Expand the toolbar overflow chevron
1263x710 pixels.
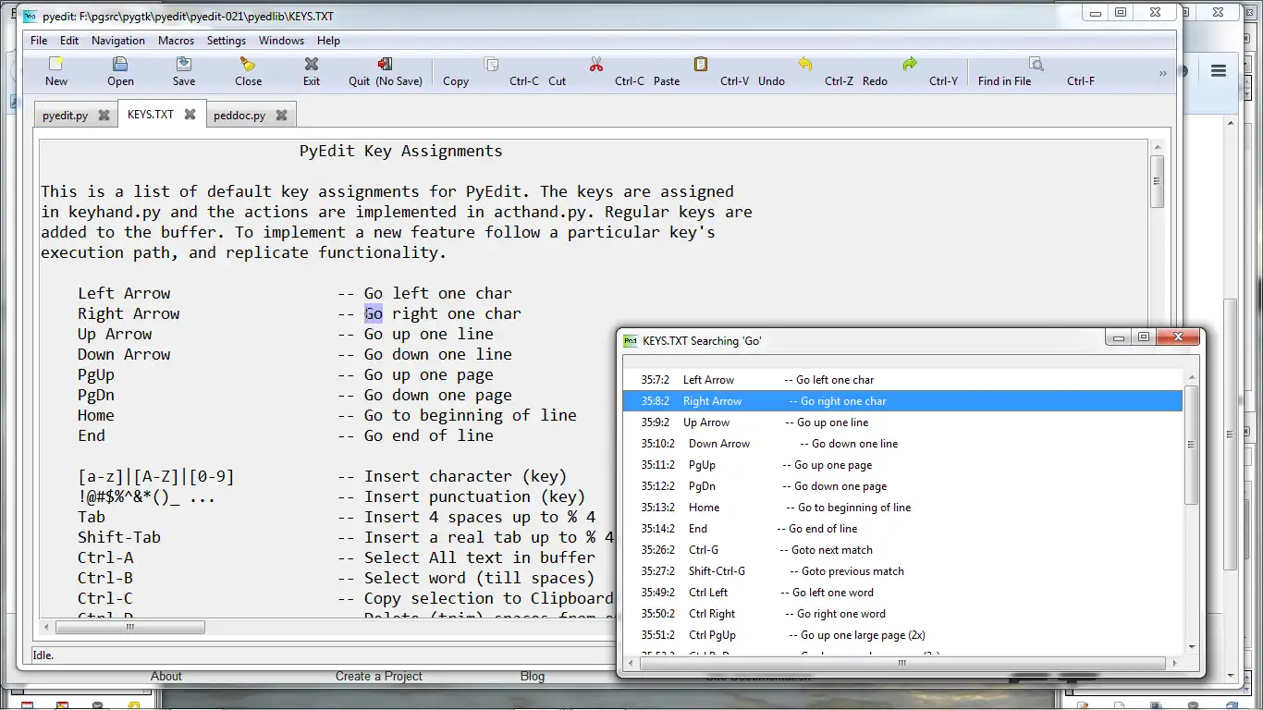pos(1163,73)
